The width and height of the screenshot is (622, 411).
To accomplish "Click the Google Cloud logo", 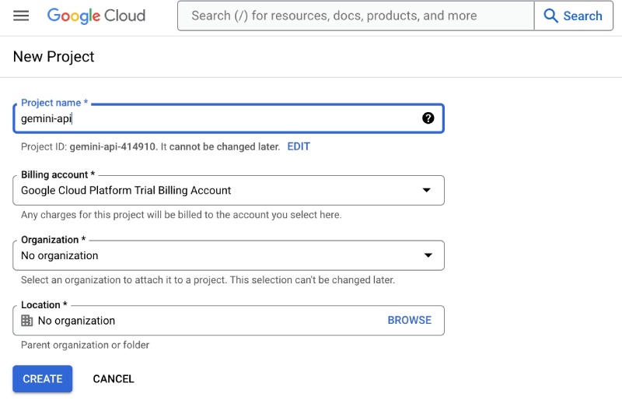I will click(x=96, y=16).
